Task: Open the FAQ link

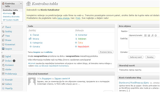Action: [78, 18]
